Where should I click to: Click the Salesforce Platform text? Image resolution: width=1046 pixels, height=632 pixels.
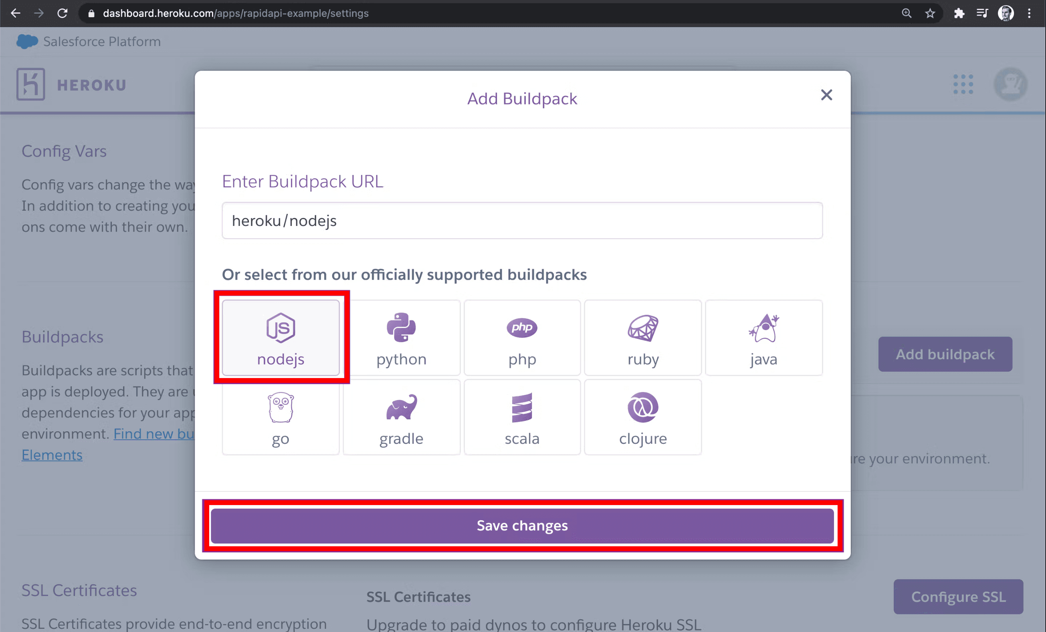click(102, 42)
